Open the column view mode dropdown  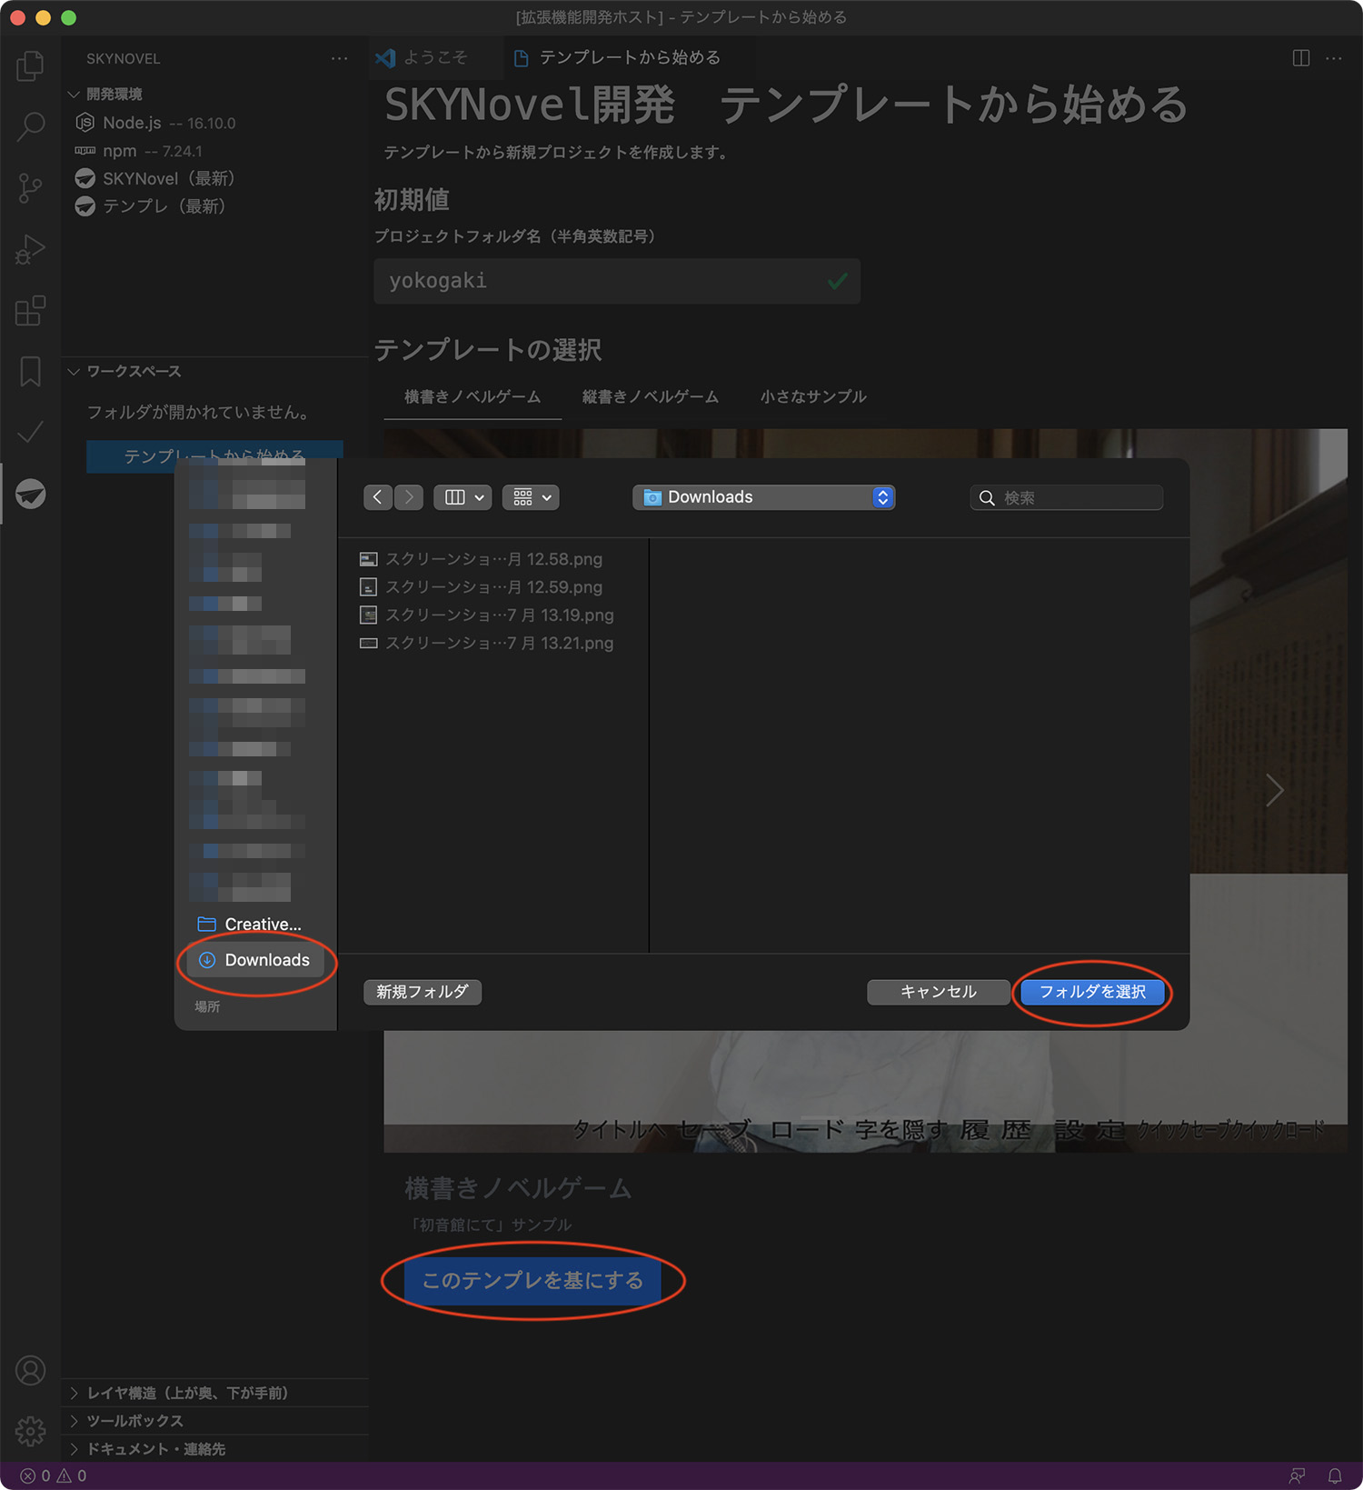(x=463, y=497)
